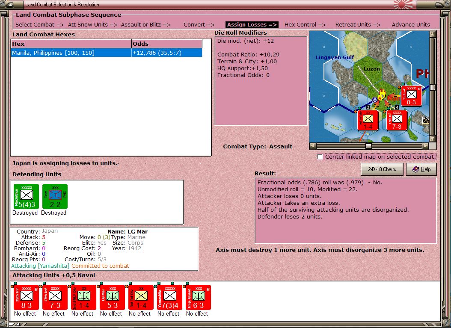
Task: Click the 'Terrain & City: +1,00' modifier line
Action: tap(247, 62)
